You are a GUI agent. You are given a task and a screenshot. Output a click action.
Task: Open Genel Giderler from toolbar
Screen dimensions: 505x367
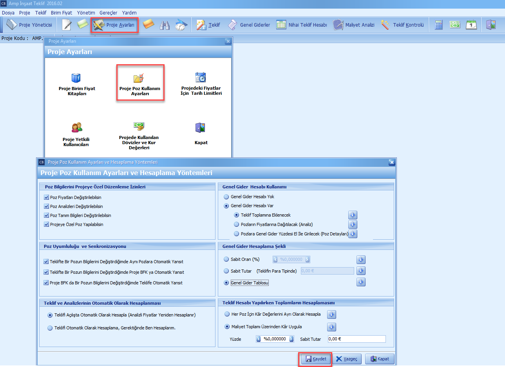(249, 25)
